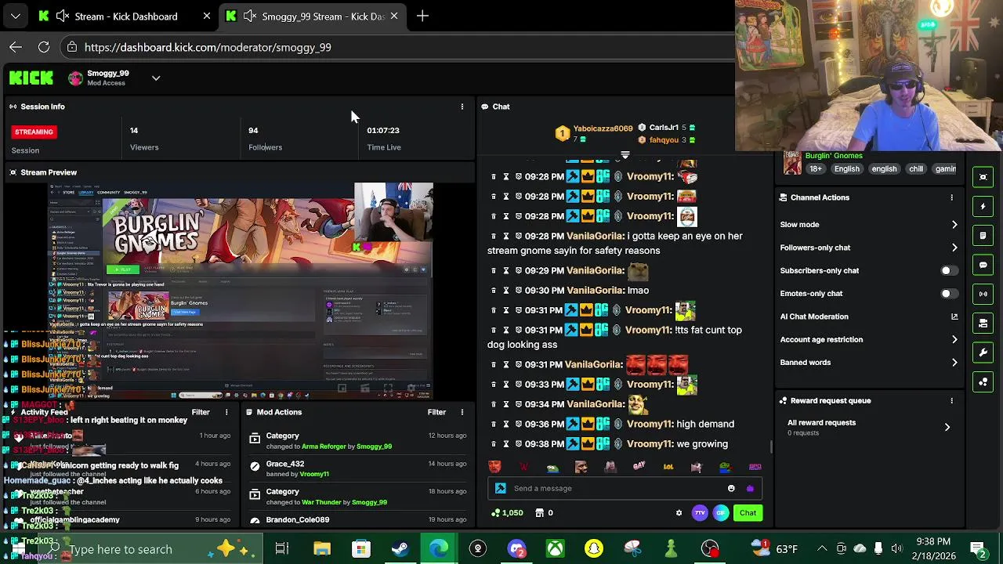Pick the red W quick emote
This screenshot has height=564, width=1003.
point(523,467)
